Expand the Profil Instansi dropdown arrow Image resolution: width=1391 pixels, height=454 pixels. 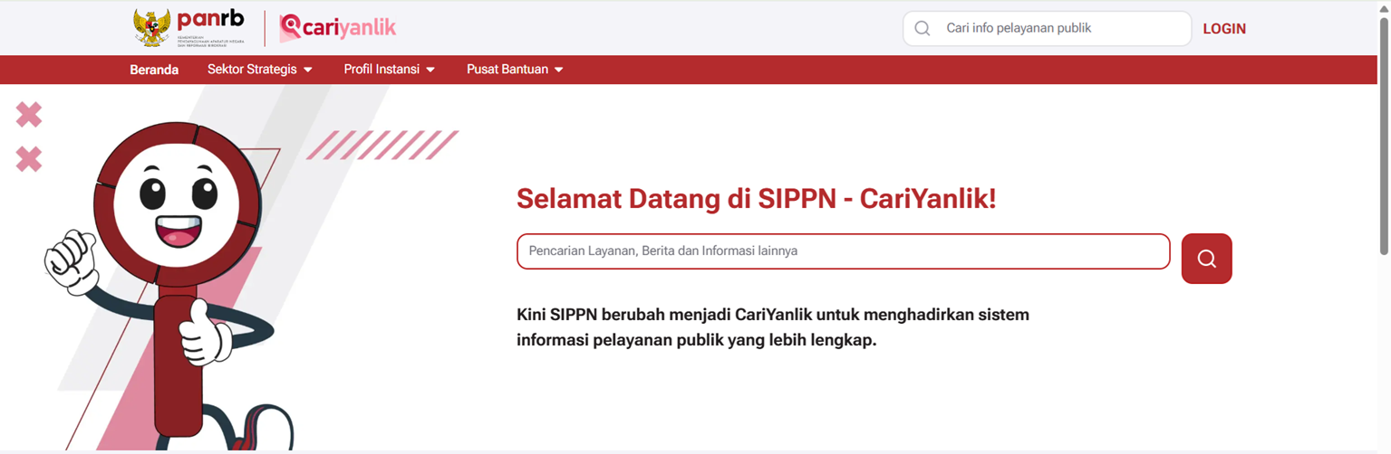(x=430, y=70)
